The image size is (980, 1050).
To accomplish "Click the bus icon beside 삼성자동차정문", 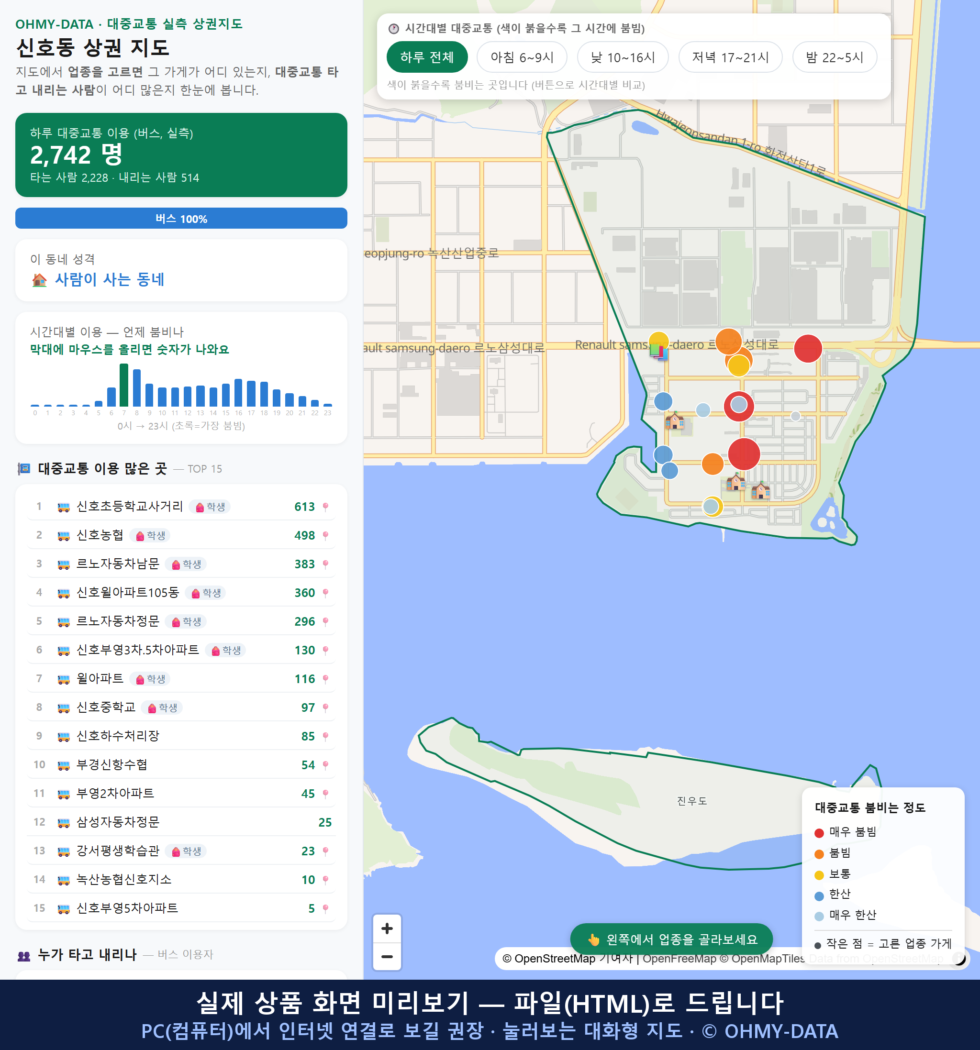I will point(63,822).
